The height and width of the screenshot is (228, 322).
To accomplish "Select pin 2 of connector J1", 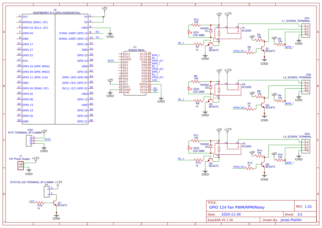I will point(20,164).
